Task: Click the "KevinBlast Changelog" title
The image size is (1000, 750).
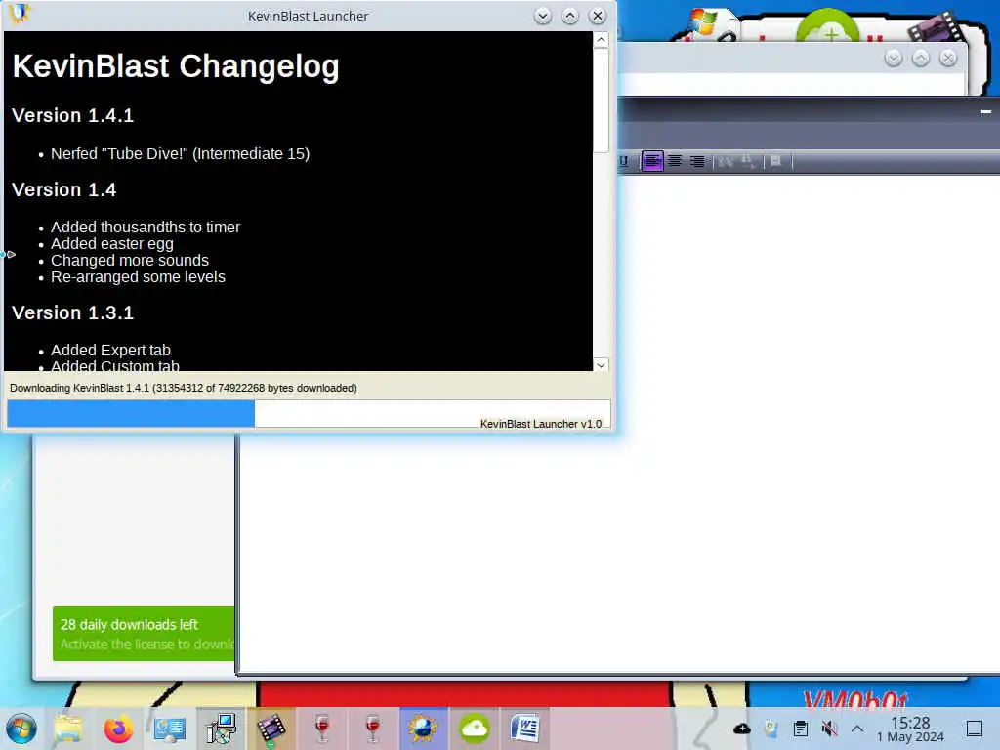Action: [x=176, y=66]
